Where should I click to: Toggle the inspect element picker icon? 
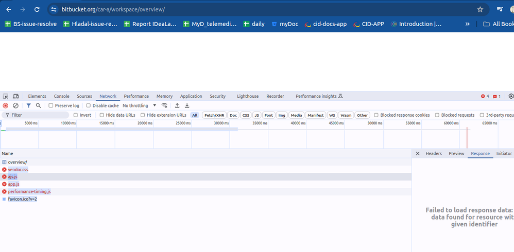[x=6, y=96]
